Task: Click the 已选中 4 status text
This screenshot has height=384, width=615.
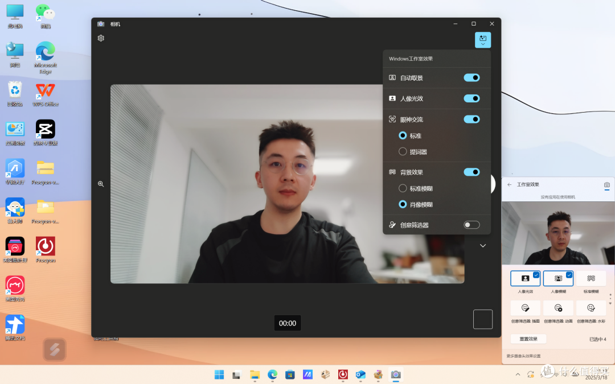Action: tap(598, 339)
